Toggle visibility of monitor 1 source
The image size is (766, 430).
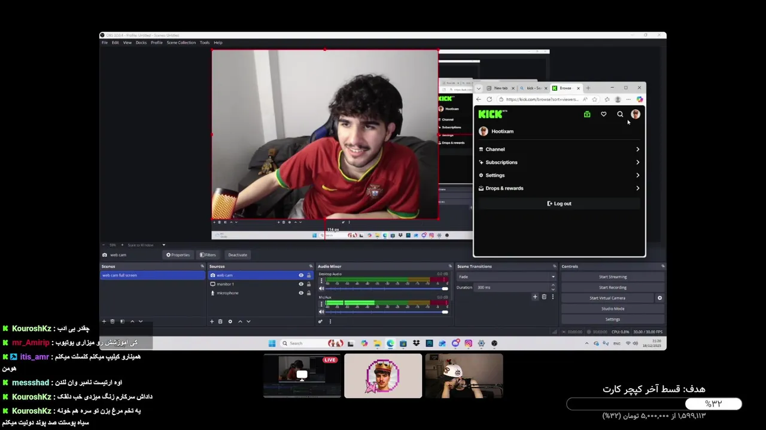click(301, 284)
